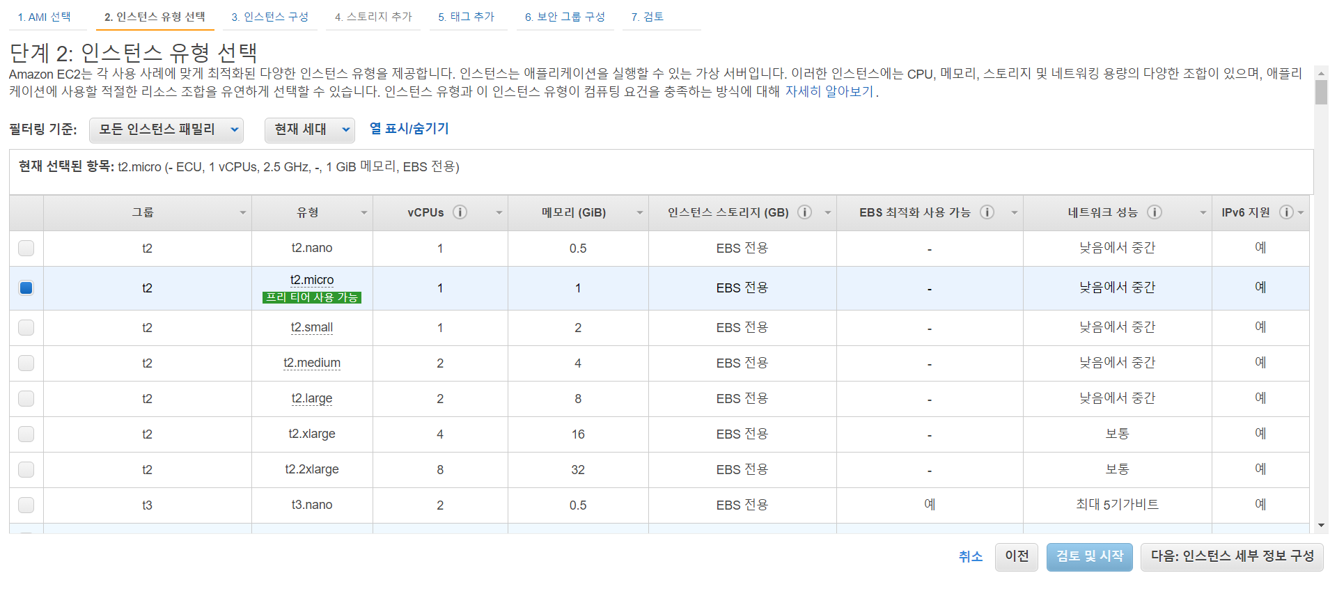Open instance storage (GB) info icon

[x=804, y=212]
